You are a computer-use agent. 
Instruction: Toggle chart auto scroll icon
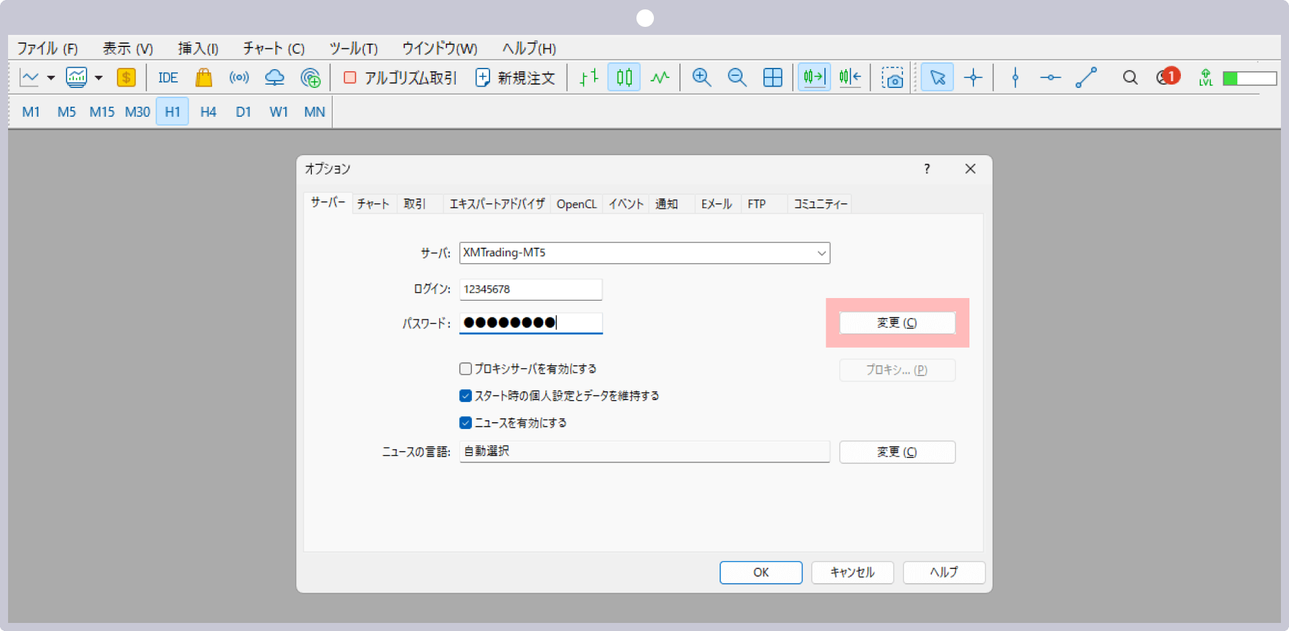click(814, 78)
